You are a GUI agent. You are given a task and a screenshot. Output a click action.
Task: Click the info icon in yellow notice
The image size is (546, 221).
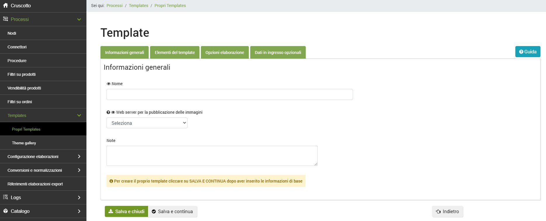point(111,181)
